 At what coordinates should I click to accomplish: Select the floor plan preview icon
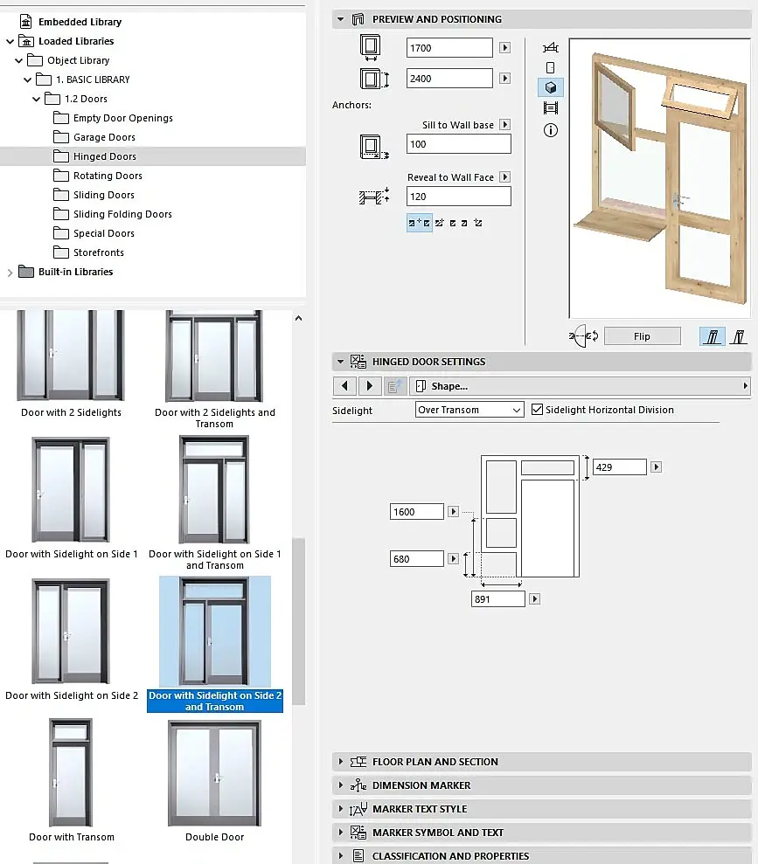click(550, 48)
